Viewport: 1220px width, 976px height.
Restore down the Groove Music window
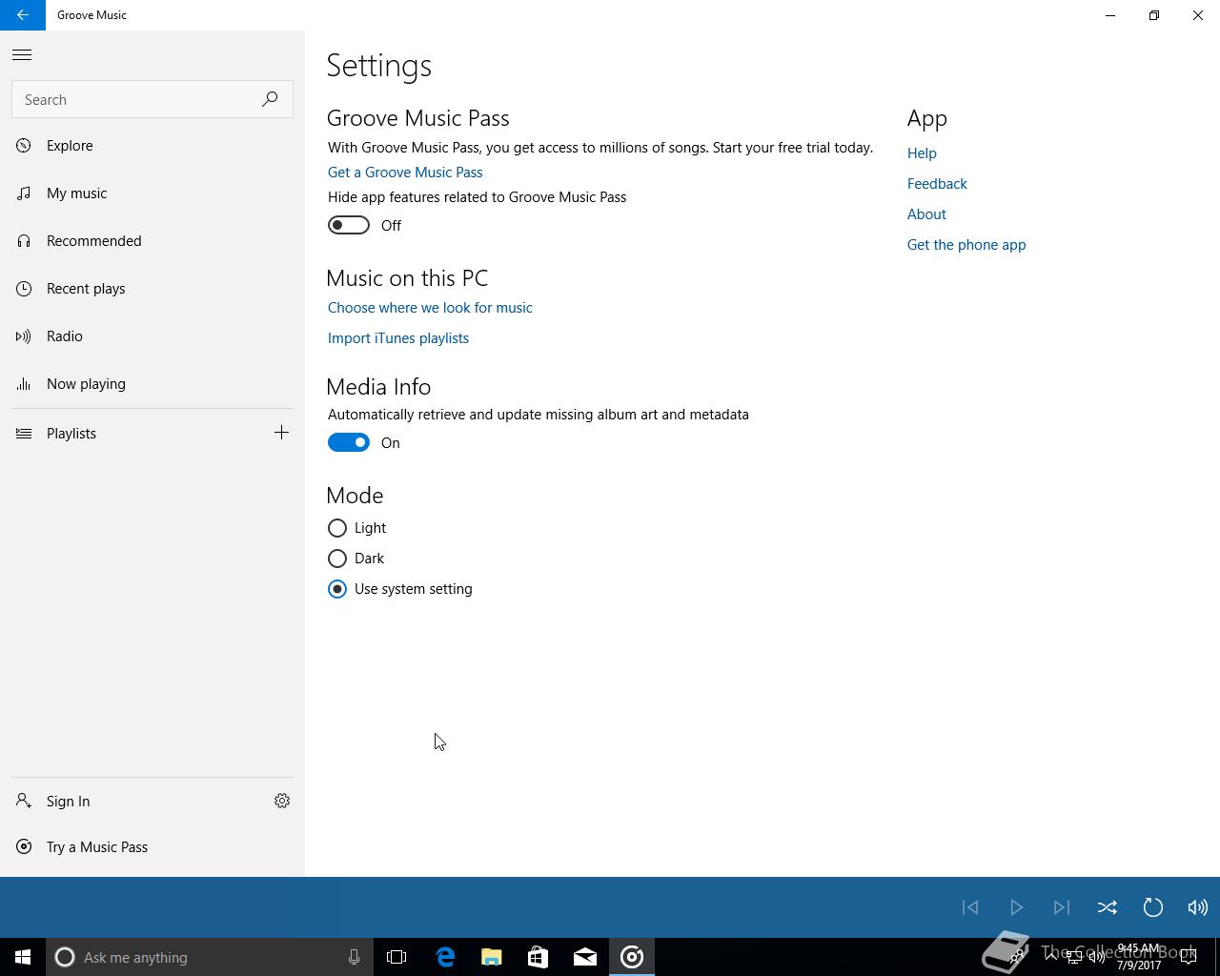(1154, 15)
